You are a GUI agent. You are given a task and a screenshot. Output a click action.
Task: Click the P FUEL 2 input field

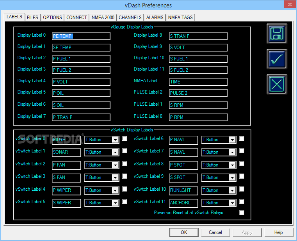(81, 70)
